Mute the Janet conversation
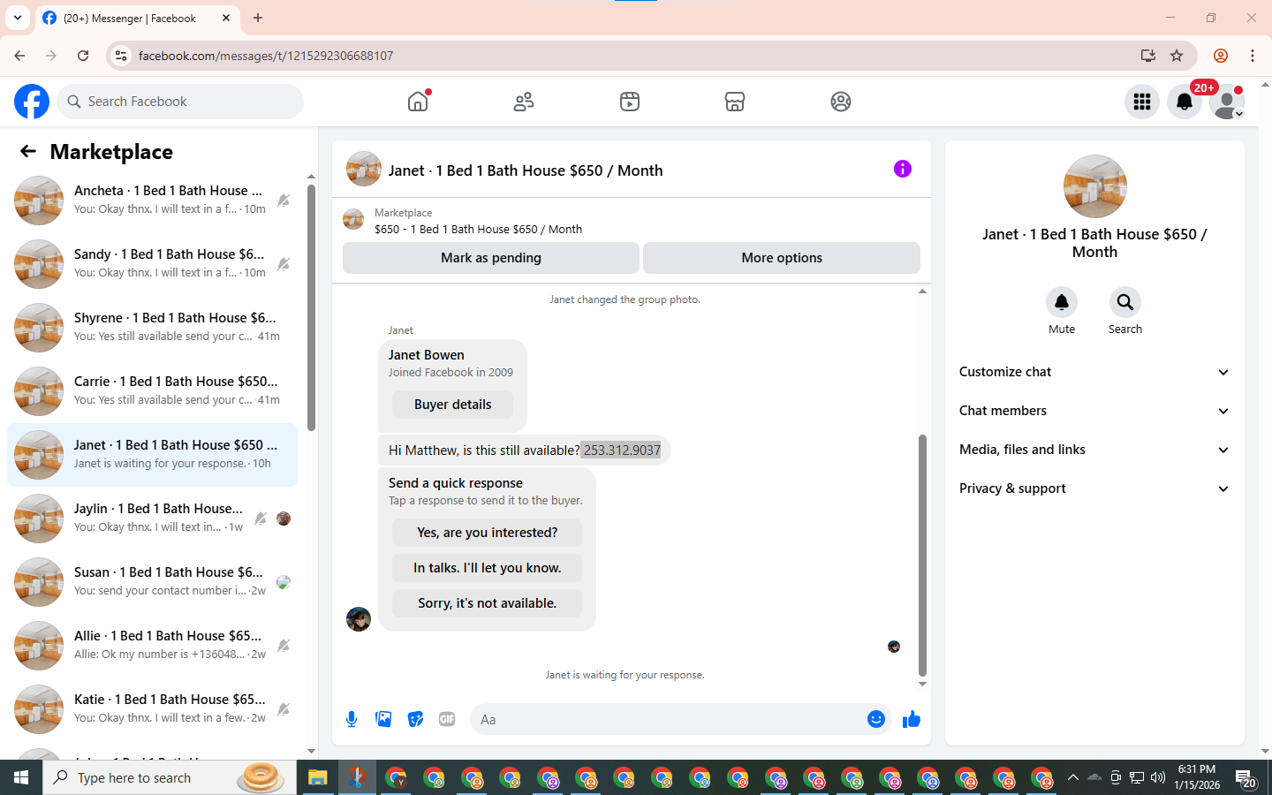Screen dimensions: 1272x795 tap(1062, 302)
